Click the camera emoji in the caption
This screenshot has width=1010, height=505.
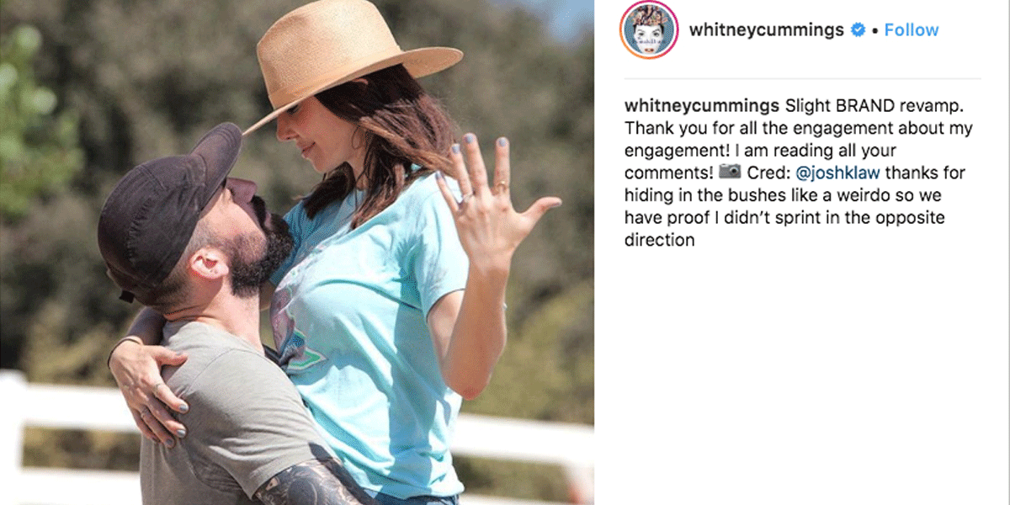click(730, 173)
